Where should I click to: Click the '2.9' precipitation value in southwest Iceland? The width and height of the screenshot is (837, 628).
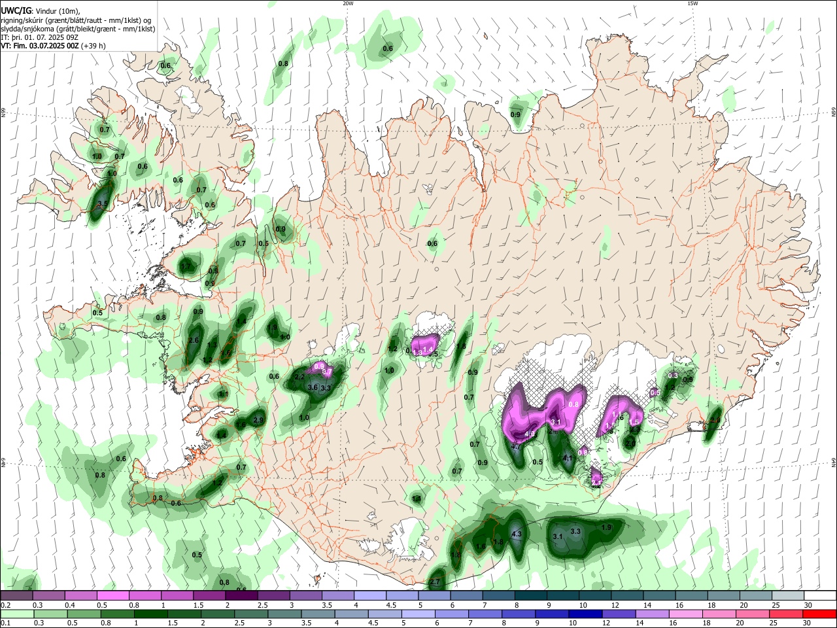point(258,420)
